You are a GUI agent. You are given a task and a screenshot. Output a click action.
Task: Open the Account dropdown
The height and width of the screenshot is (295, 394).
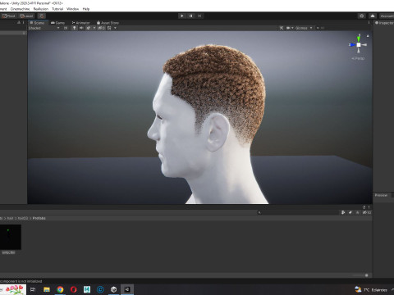(x=387, y=16)
